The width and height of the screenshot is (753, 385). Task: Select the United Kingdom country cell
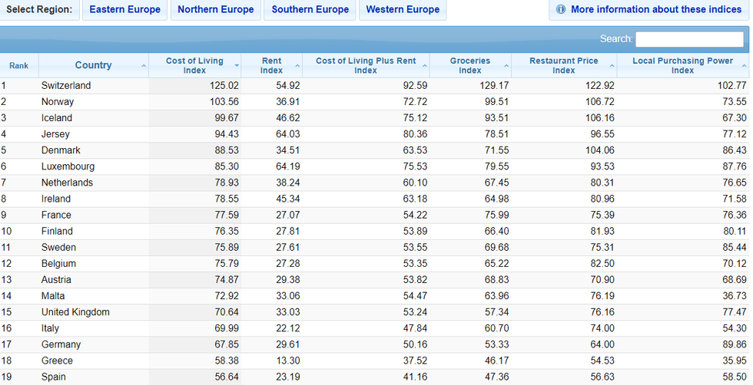[75, 312]
